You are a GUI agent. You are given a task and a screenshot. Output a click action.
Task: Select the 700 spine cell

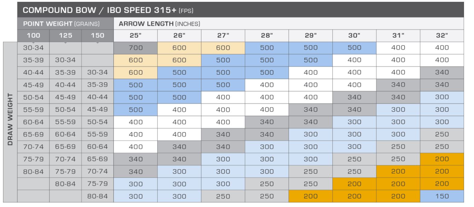136,48
